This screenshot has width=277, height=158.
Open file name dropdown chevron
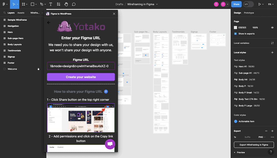tap(157, 4)
